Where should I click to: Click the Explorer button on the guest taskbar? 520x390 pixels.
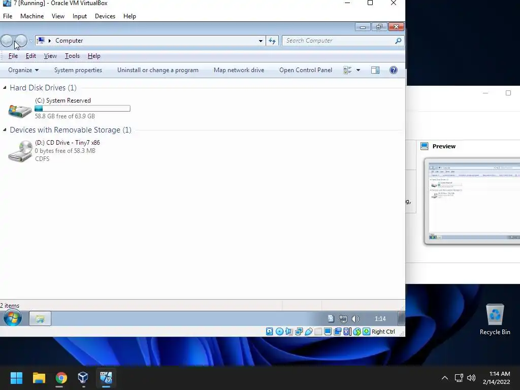pos(40,318)
